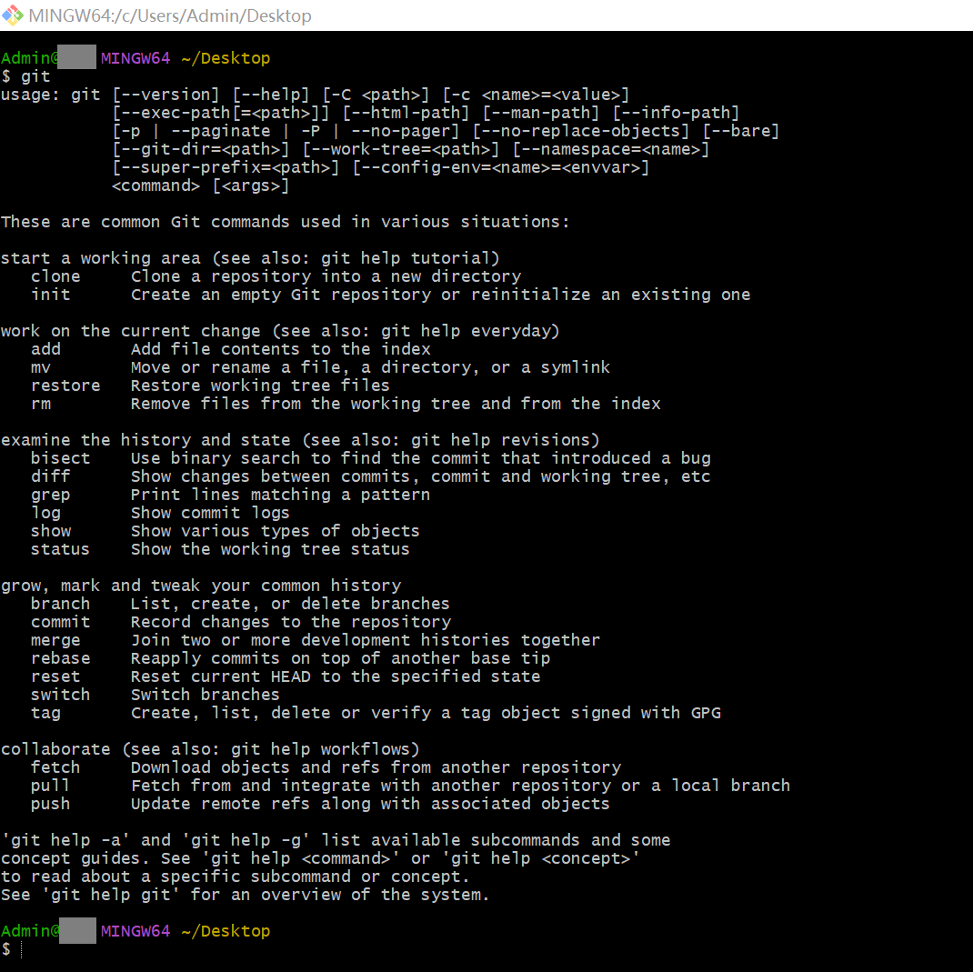Click 'Add file contents to the index'
The width and height of the screenshot is (973, 972).
pos(280,349)
